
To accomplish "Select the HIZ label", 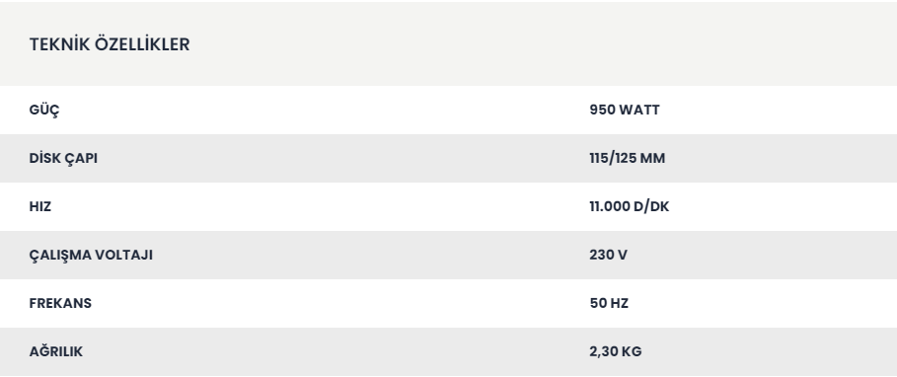I will click(x=40, y=206).
